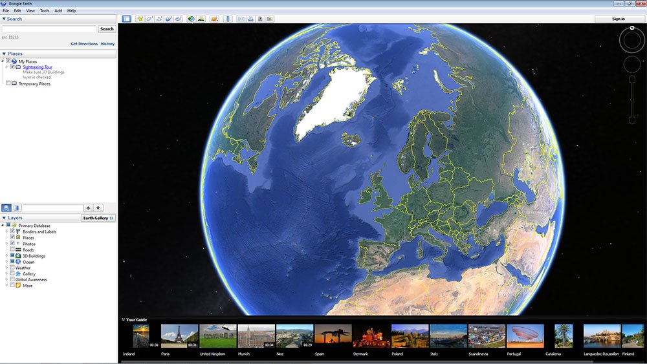
Task: Toggle sunlight across the landscape icon
Action: click(201, 19)
